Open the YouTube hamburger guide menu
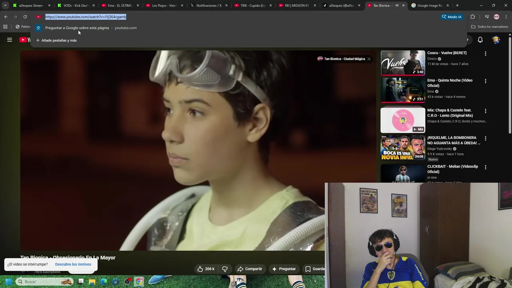 [10, 40]
